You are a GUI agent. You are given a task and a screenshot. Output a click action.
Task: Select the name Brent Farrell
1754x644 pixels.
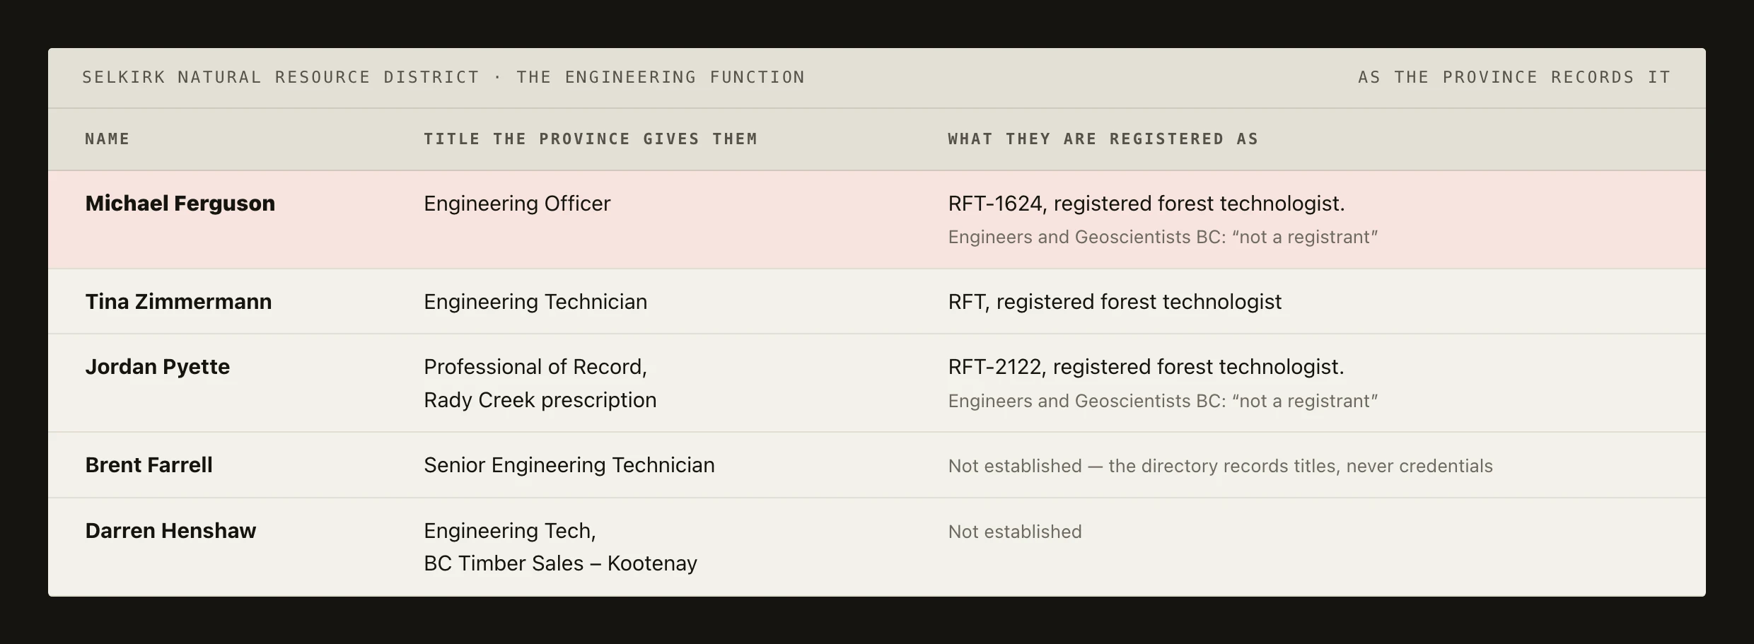pyautogui.click(x=149, y=465)
